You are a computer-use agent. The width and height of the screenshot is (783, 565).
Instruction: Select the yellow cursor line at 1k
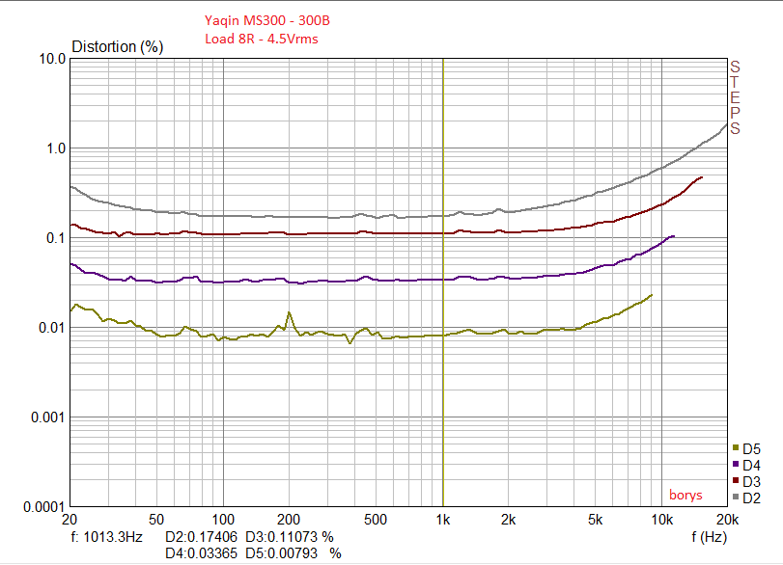[x=443, y=282]
